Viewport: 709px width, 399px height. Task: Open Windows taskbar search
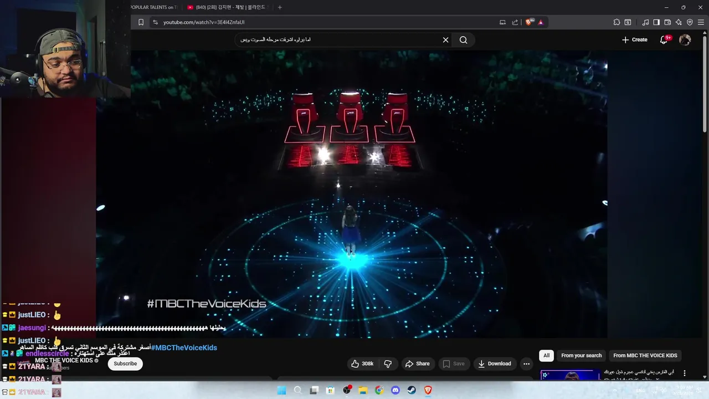[x=298, y=390]
